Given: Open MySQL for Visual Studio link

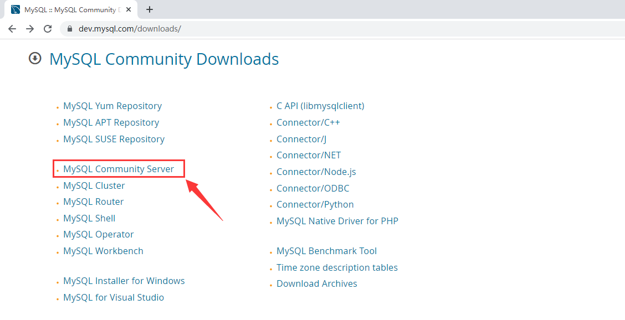Looking at the screenshot, I should click(x=114, y=298).
